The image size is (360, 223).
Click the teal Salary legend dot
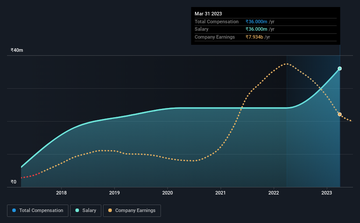click(x=77, y=210)
